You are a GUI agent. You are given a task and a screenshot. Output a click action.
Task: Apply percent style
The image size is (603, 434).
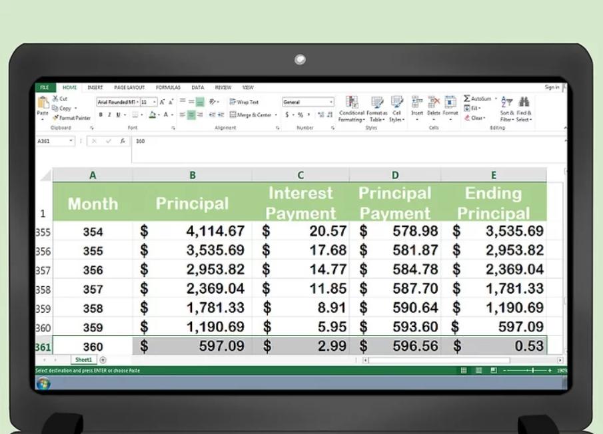(301, 114)
